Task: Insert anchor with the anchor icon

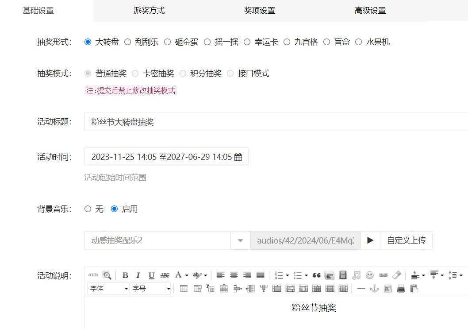Action: click(x=374, y=289)
